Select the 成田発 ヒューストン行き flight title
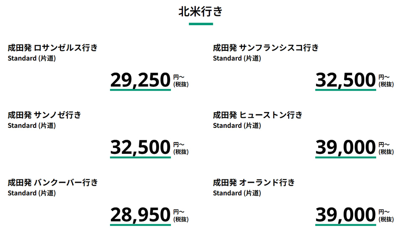403x231 pixels. [x=257, y=115]
